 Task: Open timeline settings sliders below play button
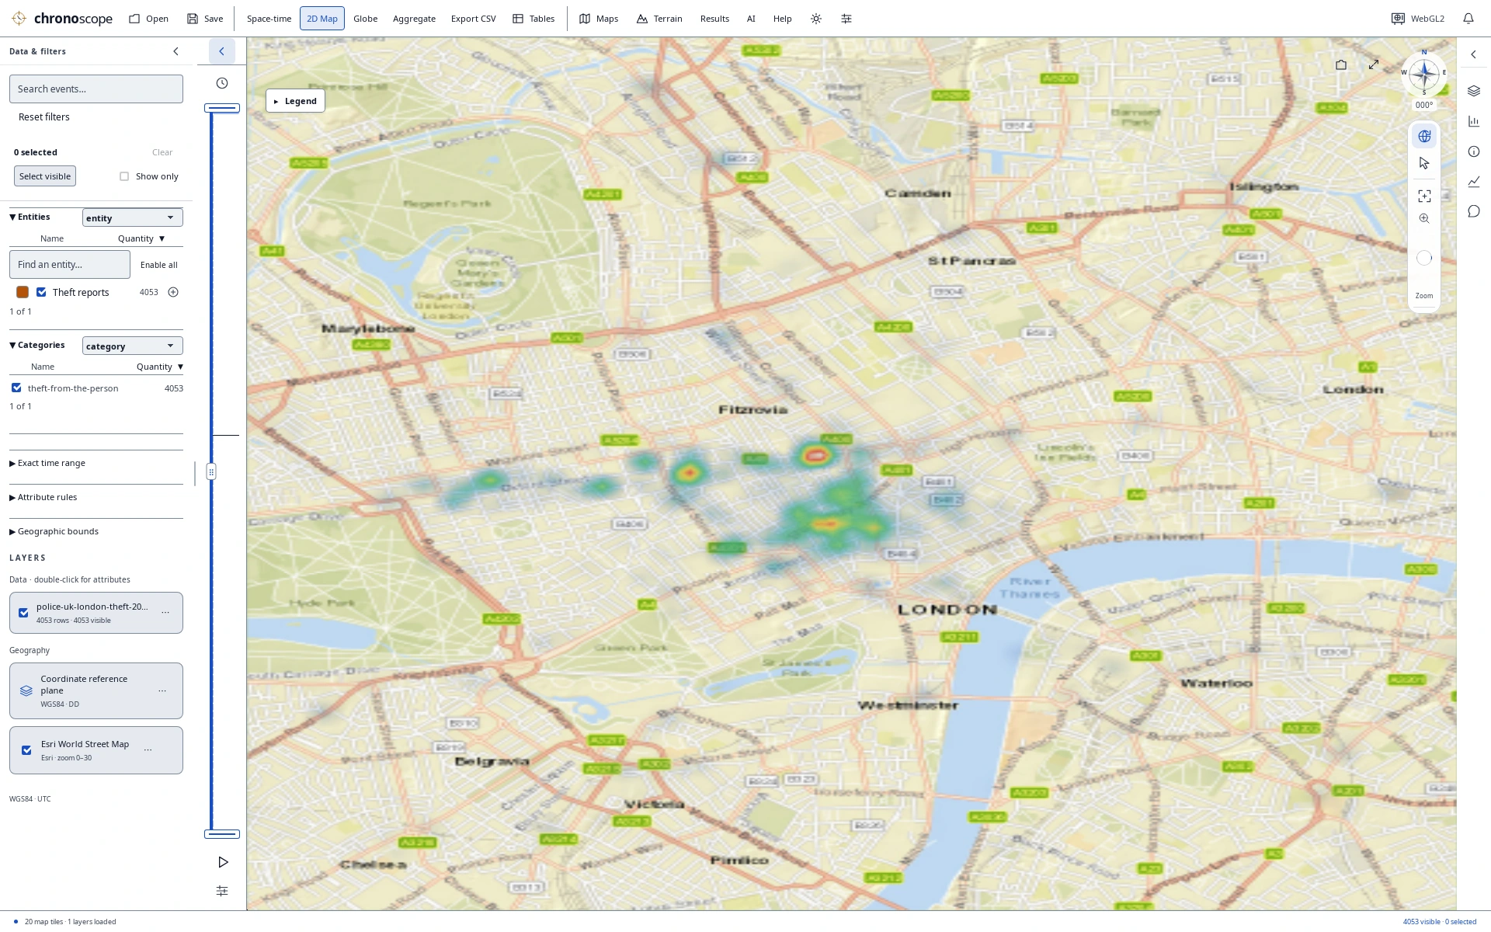click(x=222, y=891)
